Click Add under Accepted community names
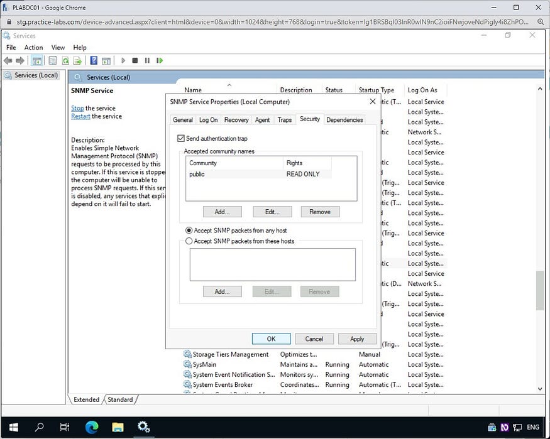 [x=222, y=212]
